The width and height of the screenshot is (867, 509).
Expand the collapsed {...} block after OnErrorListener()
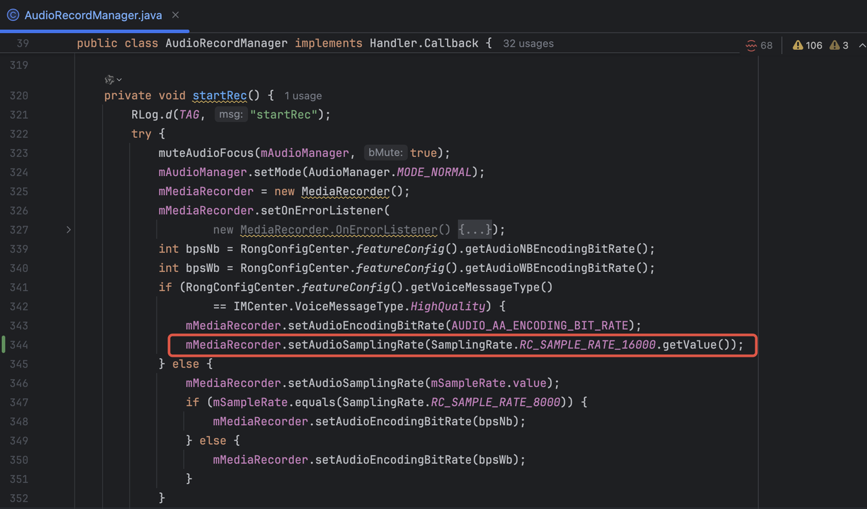tap(476, 230)
